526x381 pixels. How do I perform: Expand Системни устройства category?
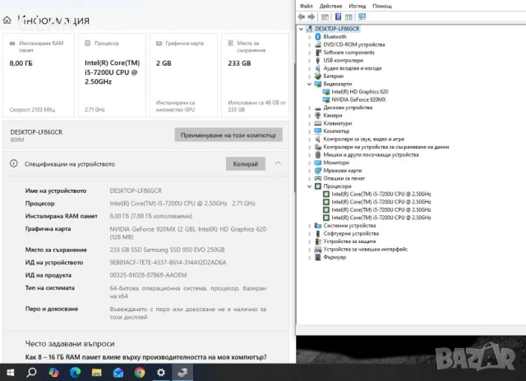[x=309, y=226]
